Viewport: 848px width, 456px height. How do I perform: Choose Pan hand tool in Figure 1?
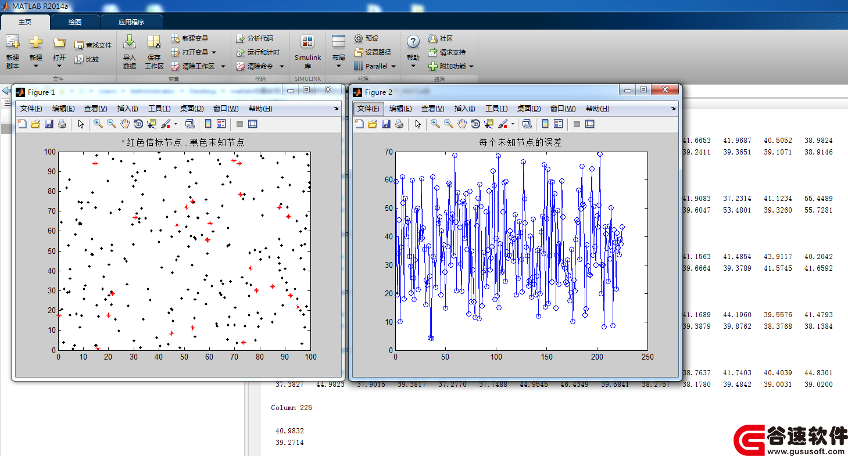click(x=125, y=124)
